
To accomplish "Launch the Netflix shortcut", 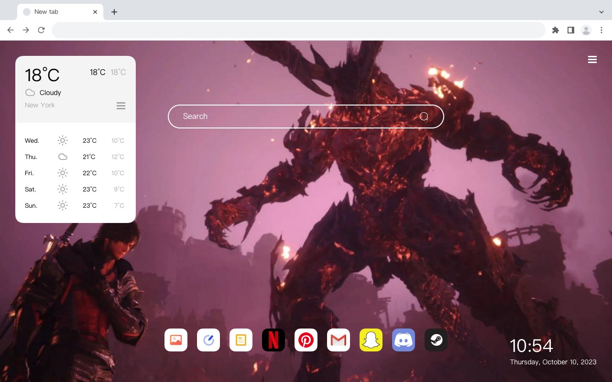I will pyautogui.click(x=273, y=340).
